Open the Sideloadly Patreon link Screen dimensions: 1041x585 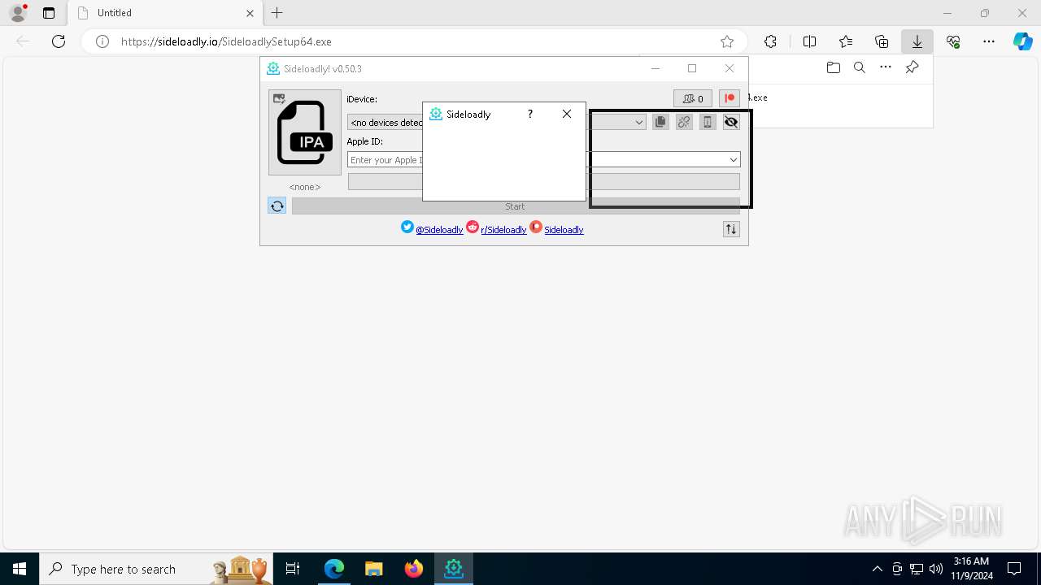point(564,230)
